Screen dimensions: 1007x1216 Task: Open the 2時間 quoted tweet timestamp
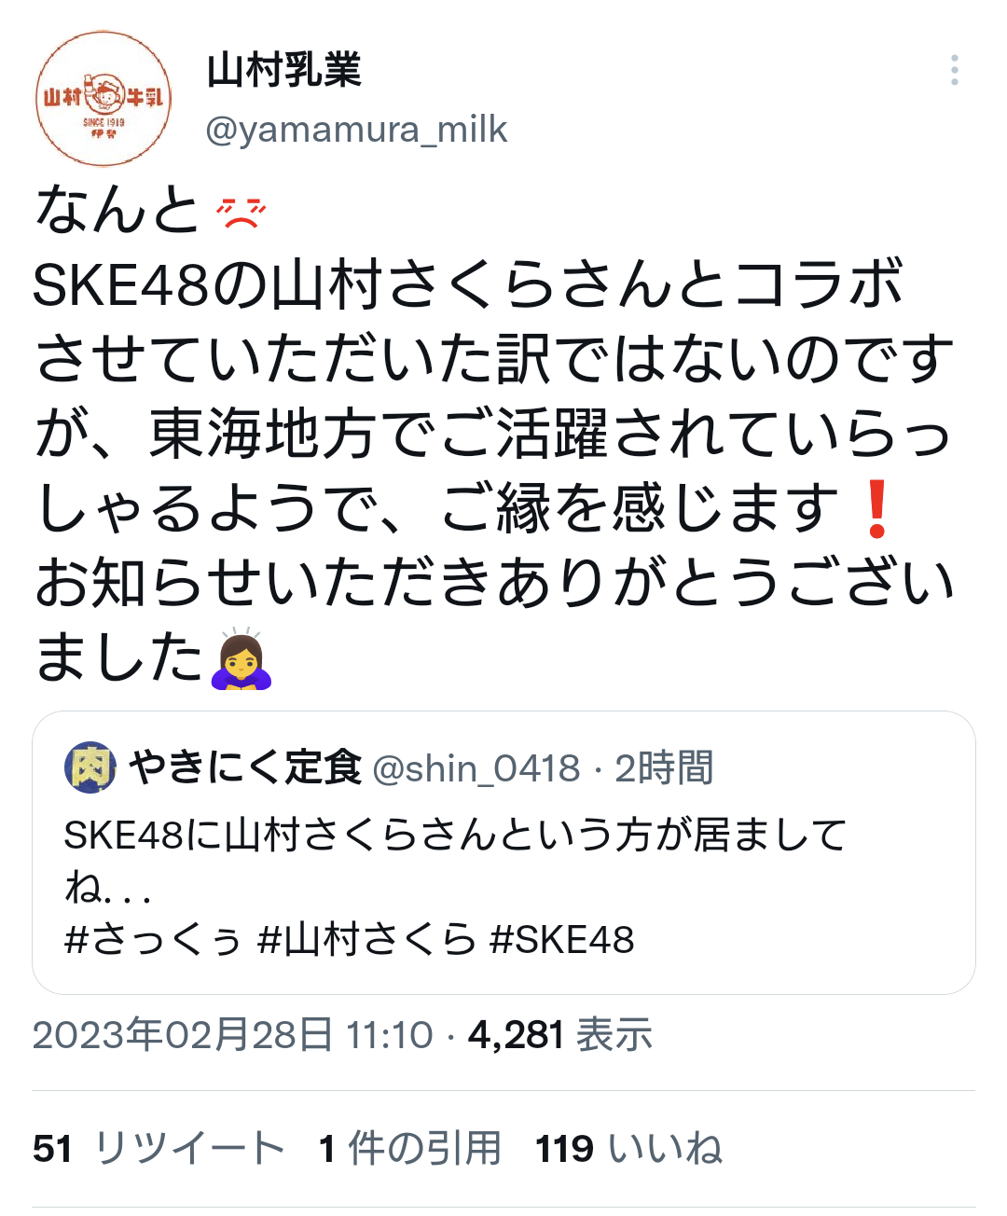pyautogui.click(x=664, y=769)
